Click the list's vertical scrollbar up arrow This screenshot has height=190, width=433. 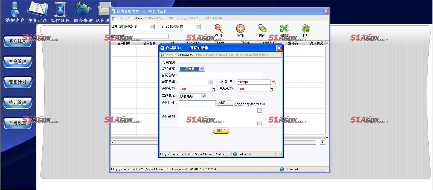tap(327, 43)
